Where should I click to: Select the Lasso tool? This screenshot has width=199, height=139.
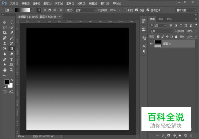point(5,28)
